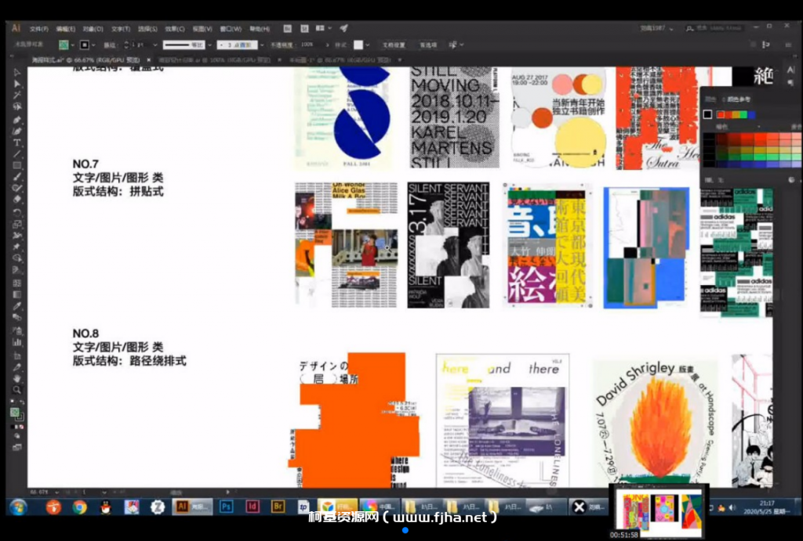
Task: Open the zoom level dropdown in status bar
Action: (x=56, y=492)
